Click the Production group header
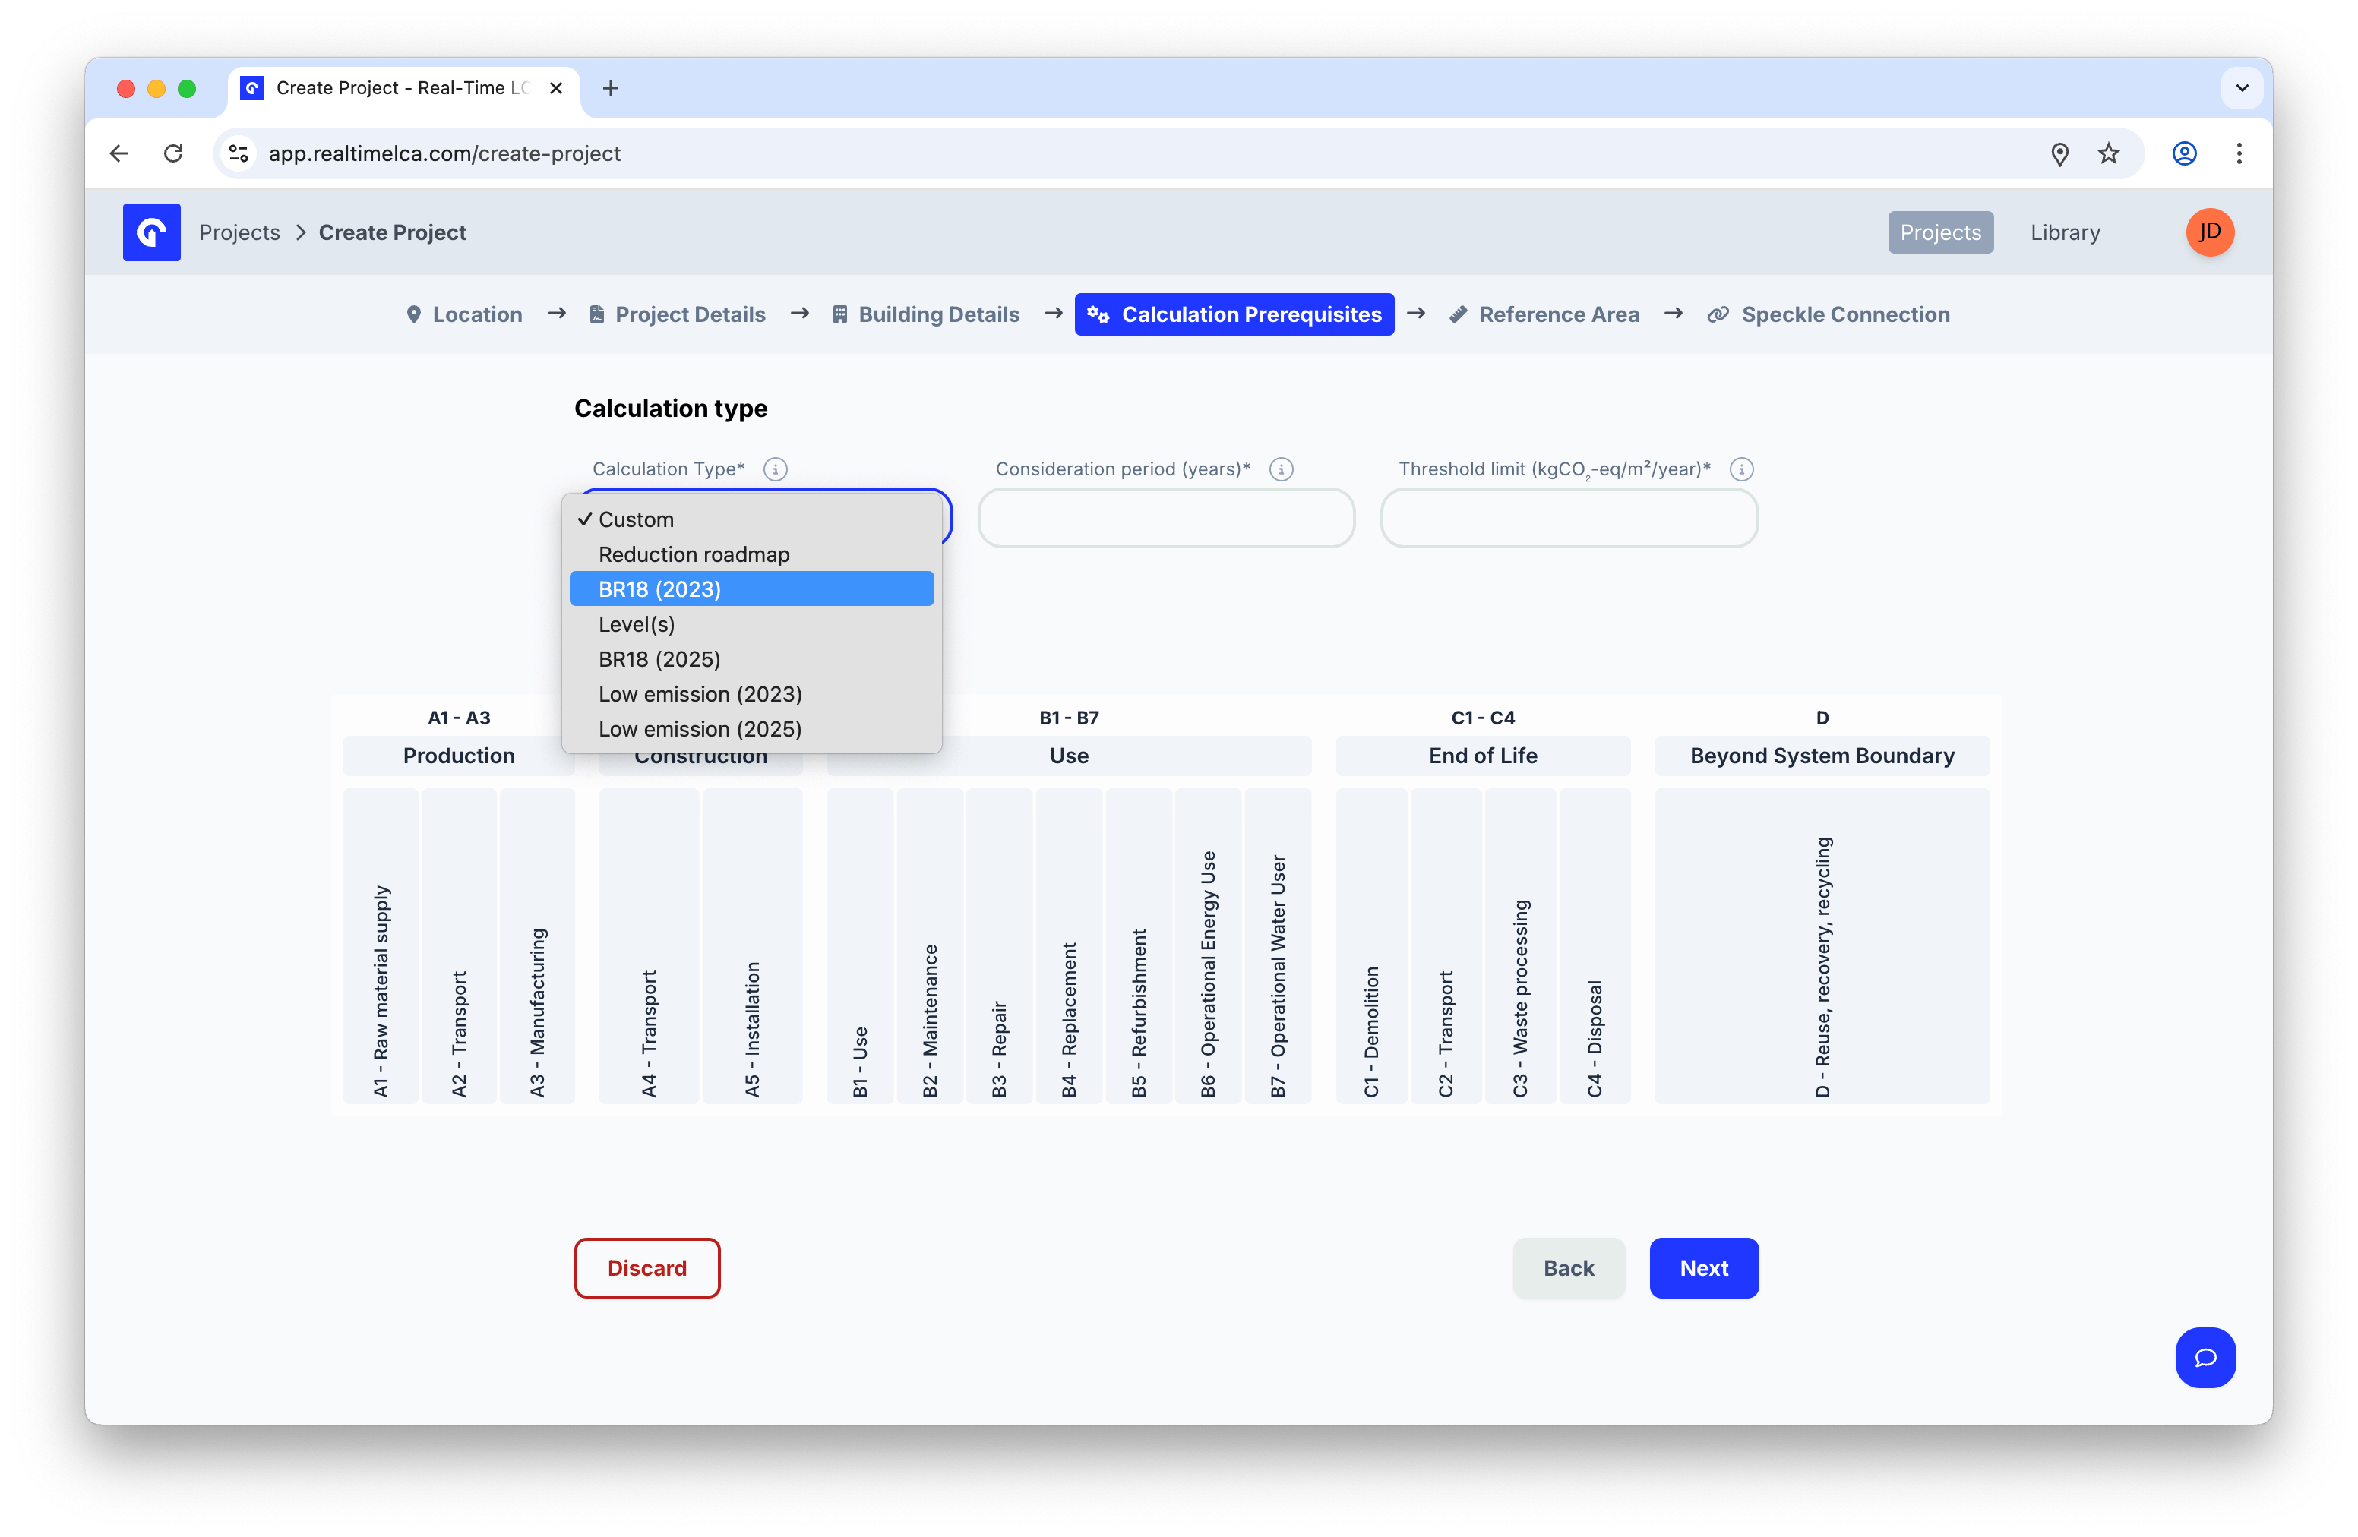2358x1537 pixels. tap(459, 756)
